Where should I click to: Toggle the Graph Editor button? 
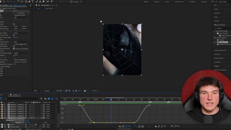click(x=57, y=99)
